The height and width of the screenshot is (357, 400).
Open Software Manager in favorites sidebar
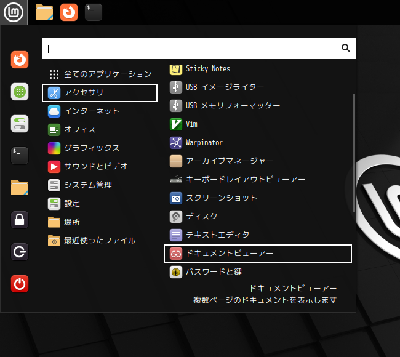[x=20, y=92]
